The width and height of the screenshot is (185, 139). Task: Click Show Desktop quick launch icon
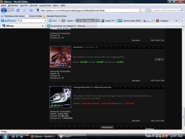pos(13,136)
